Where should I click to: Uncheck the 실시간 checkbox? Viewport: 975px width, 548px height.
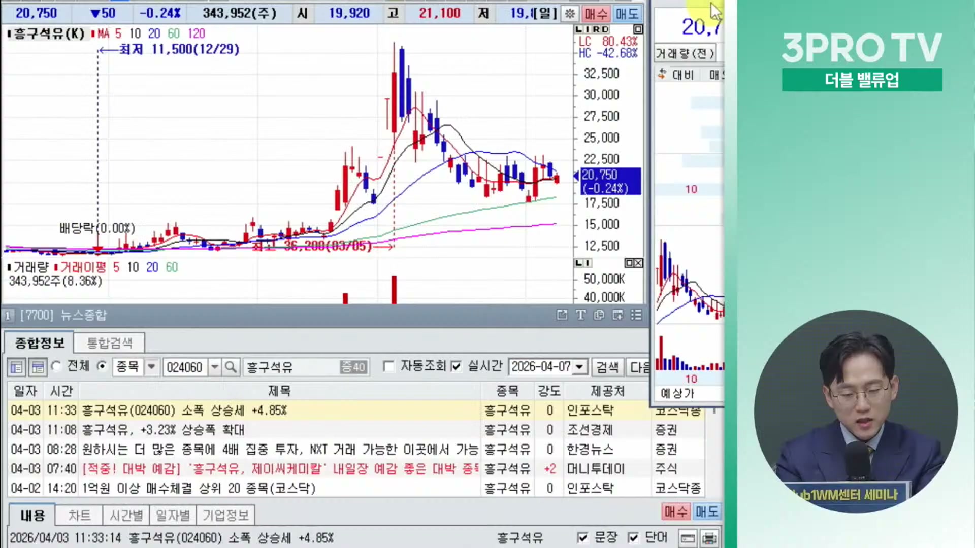point(456,366)
